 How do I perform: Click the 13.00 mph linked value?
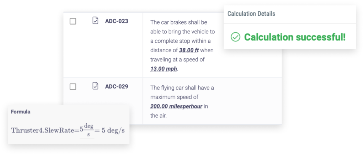(x=164, y=69)
